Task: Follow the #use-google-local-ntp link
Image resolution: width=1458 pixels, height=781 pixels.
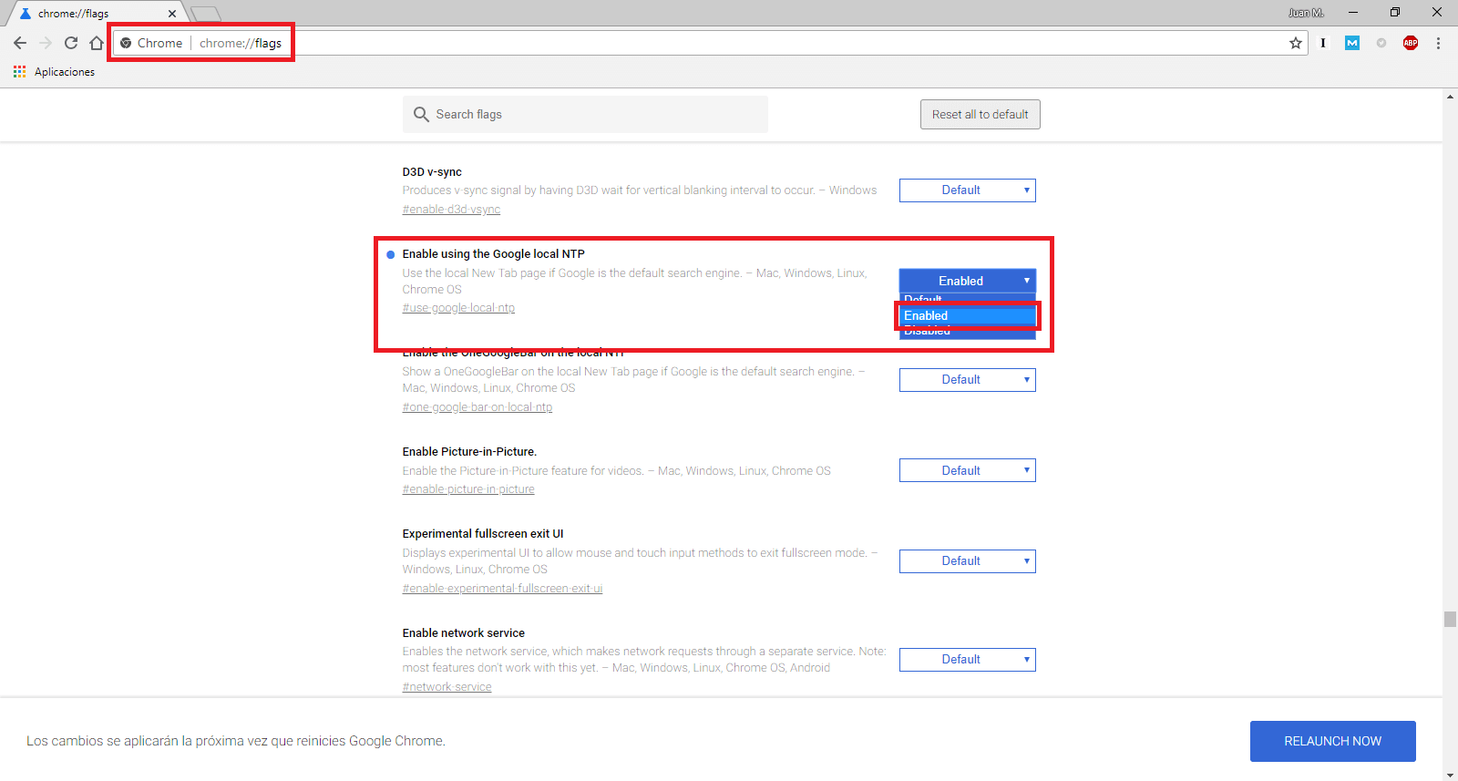Action: [458, 308]
